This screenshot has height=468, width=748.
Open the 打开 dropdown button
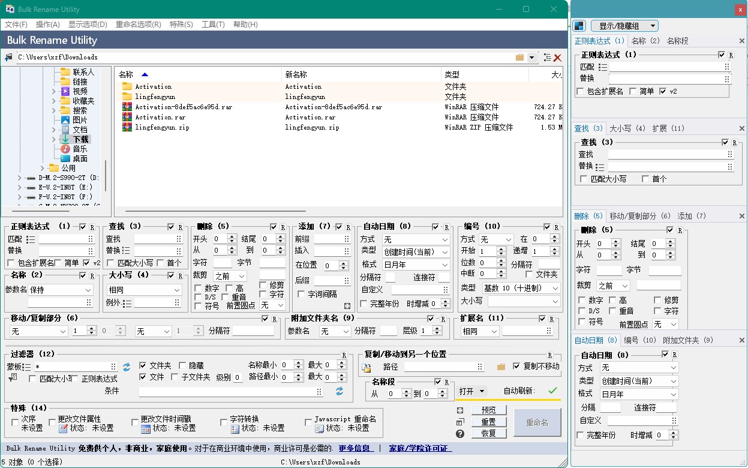coord(473,391)
